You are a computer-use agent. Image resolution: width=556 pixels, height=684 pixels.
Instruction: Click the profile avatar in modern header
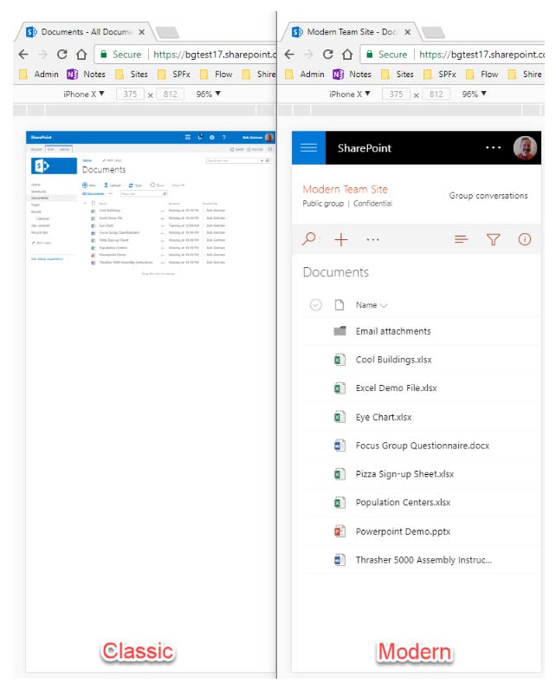coord(525,148)
